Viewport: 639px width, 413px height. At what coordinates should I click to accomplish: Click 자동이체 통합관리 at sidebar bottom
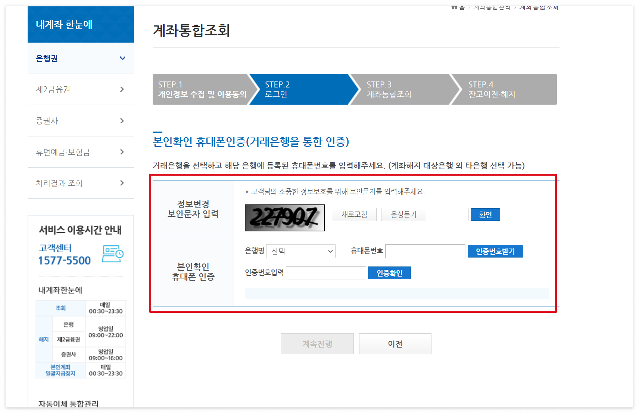68,404
